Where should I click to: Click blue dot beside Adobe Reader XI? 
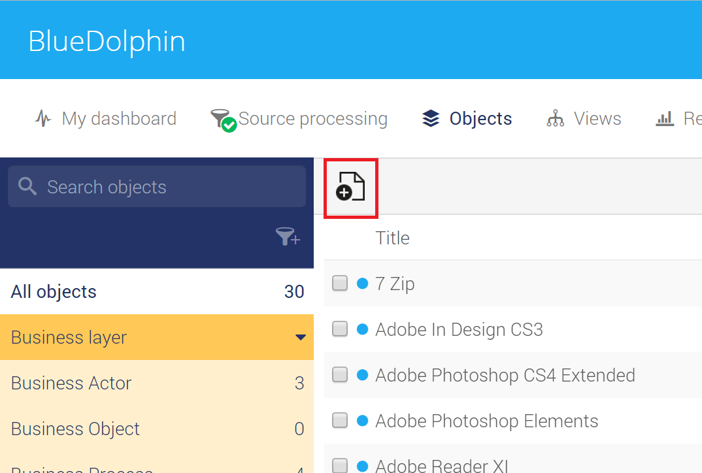(362, 466)
